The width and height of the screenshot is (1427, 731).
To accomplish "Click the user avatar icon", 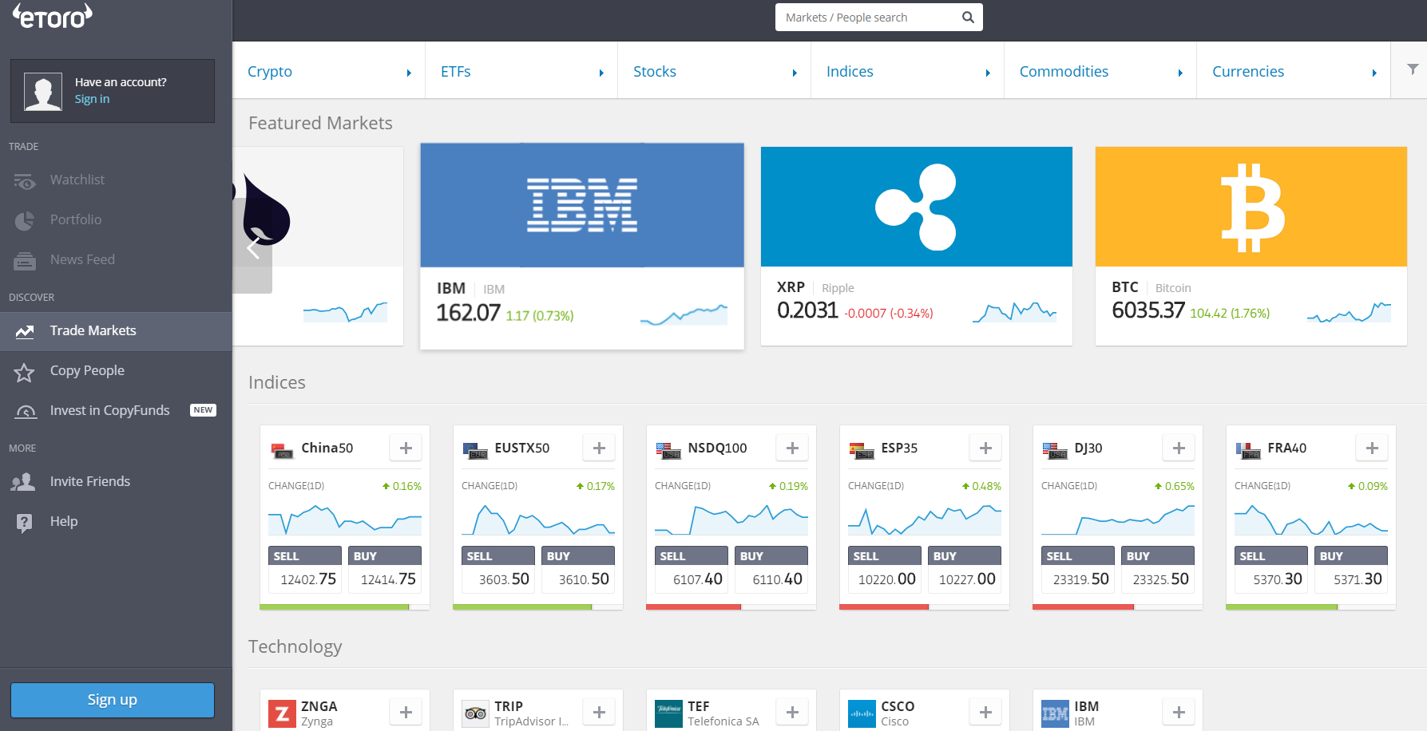I will click(x=43, y=91).
